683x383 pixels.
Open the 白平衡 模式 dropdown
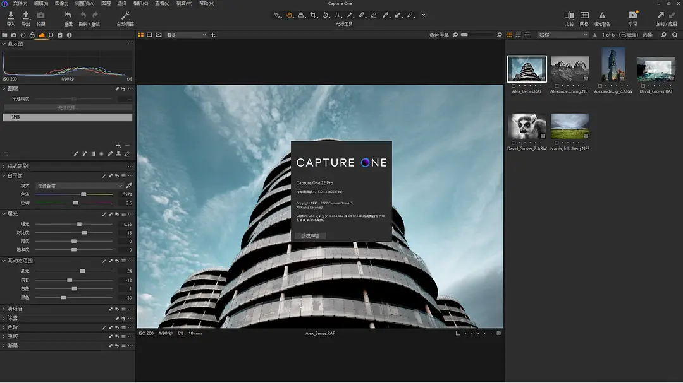coord(80,186)
